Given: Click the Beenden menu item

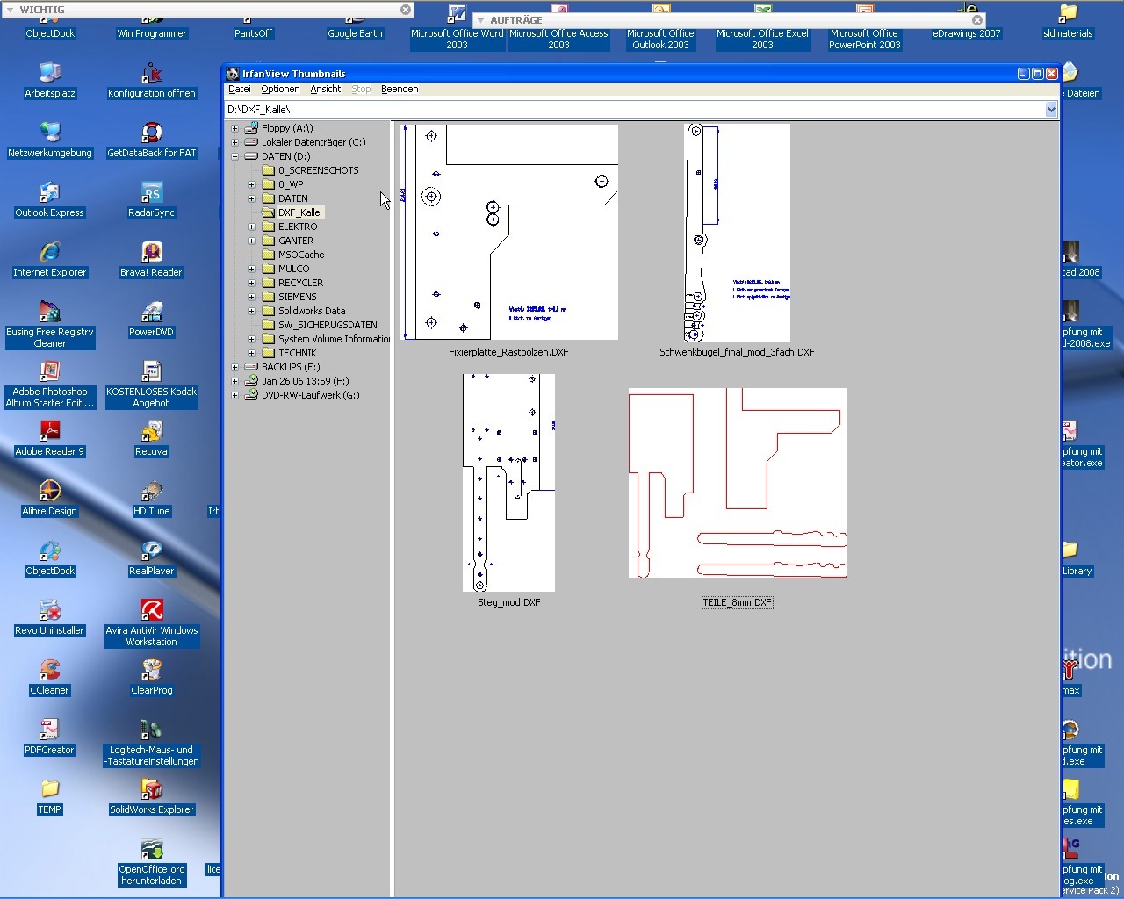Looking at the screenshot, I should 400,90.
